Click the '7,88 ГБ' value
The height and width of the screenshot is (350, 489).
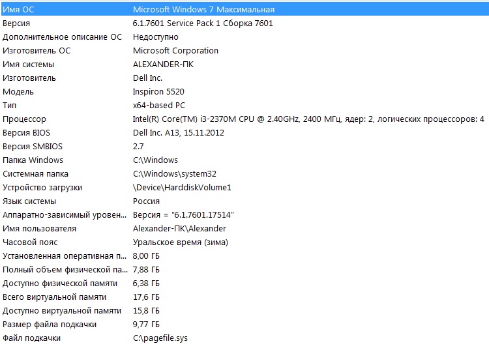146,270
